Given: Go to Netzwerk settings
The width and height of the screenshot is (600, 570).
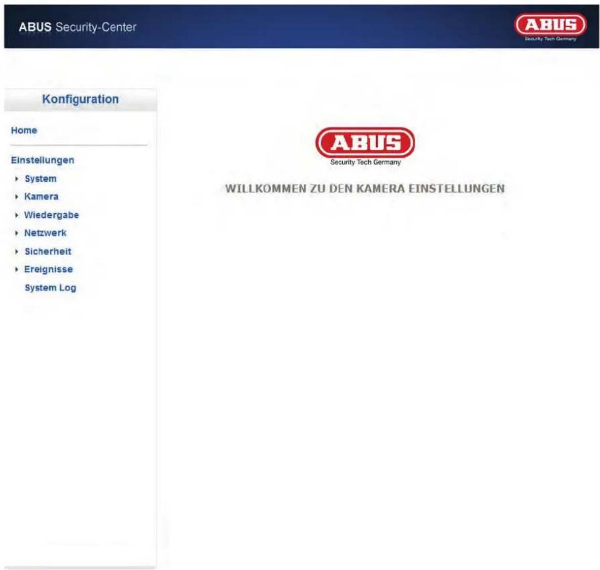Looking at the screenshot, I should pos(45,233).
